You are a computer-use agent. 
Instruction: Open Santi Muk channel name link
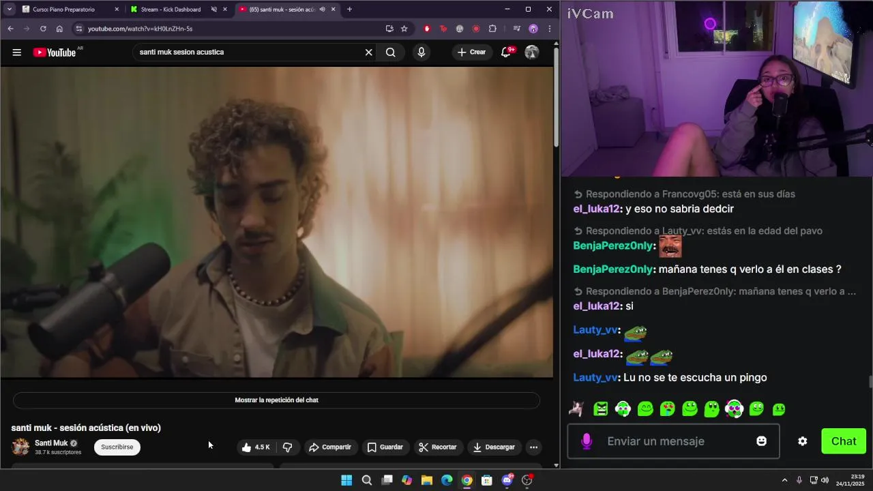(x=51, y=443)
